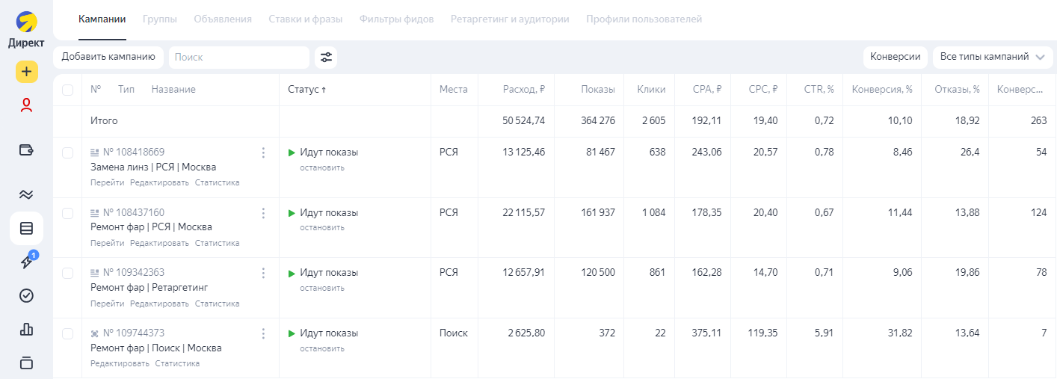The width and height of the screenshot is (1057, 379).
Task: Switch to the Группы tab
Action: [x=160, y=19]
